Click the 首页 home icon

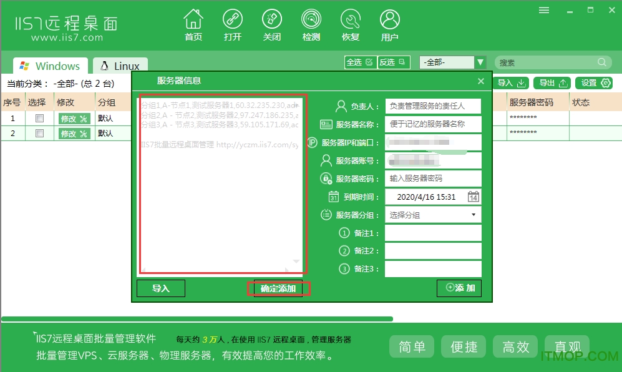click(x=193, y=20)
